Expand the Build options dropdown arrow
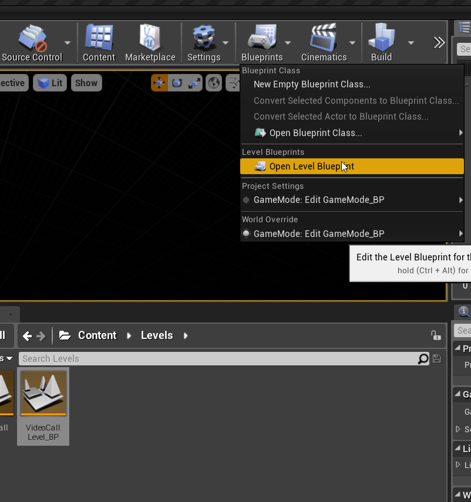The height and width of the screenshot is (502, 471). pos(411,43)
